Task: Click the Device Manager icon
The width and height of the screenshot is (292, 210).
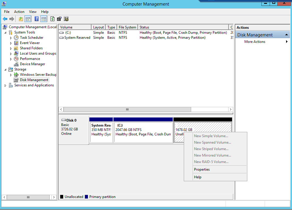Action: (16, 64)
